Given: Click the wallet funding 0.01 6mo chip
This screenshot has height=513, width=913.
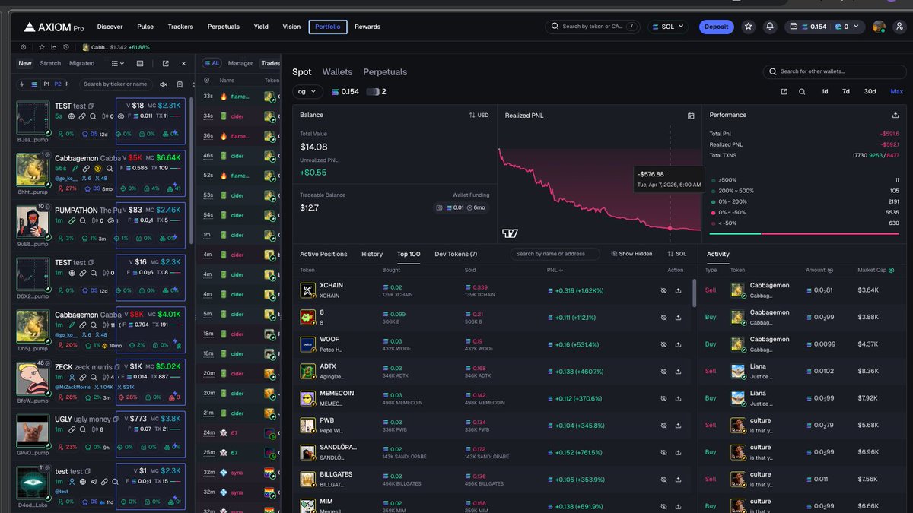Looking at the screenshot, I should (461, 207).
